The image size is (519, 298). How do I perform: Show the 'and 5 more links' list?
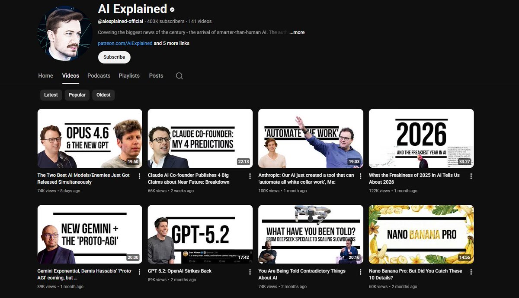click(x=172, y=43)
